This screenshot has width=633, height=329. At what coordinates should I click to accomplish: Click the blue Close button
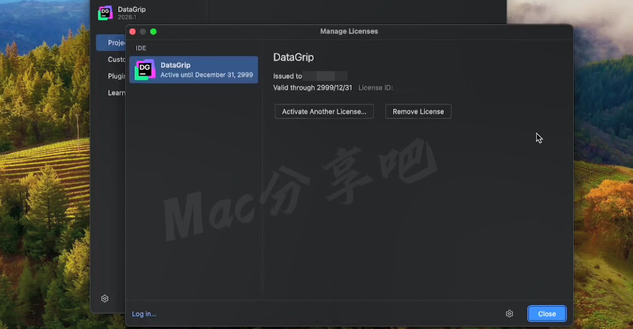[547, 314]
